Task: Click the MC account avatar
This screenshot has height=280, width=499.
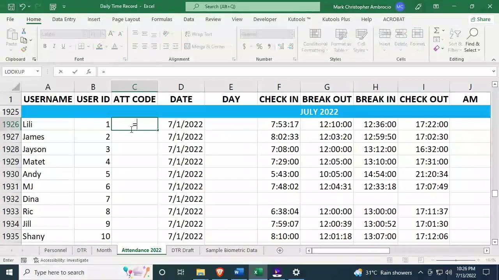Action: (400, 7)
